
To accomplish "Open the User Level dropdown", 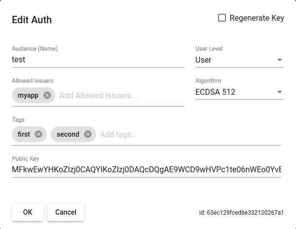I will 239,60.
